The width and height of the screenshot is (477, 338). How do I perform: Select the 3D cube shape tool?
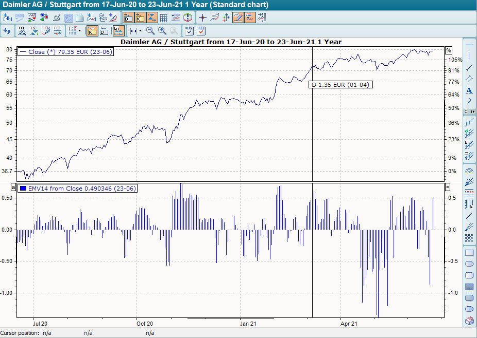(469, 322)
